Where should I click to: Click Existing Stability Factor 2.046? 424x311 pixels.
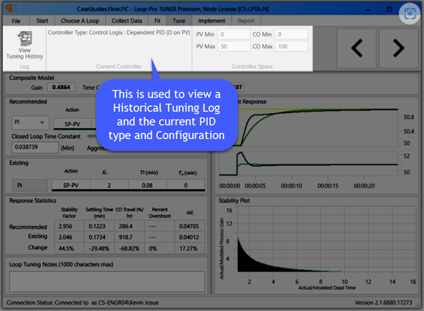point(69,237)
